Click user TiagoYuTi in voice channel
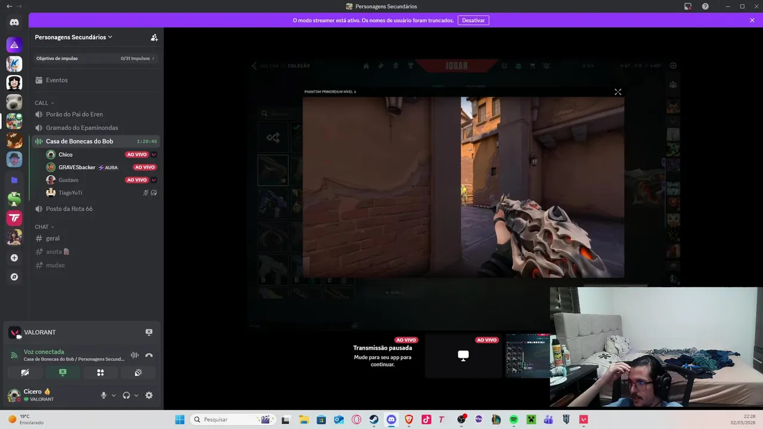The width and height of the screenshot is (763, 429). [x=70, y=193]
